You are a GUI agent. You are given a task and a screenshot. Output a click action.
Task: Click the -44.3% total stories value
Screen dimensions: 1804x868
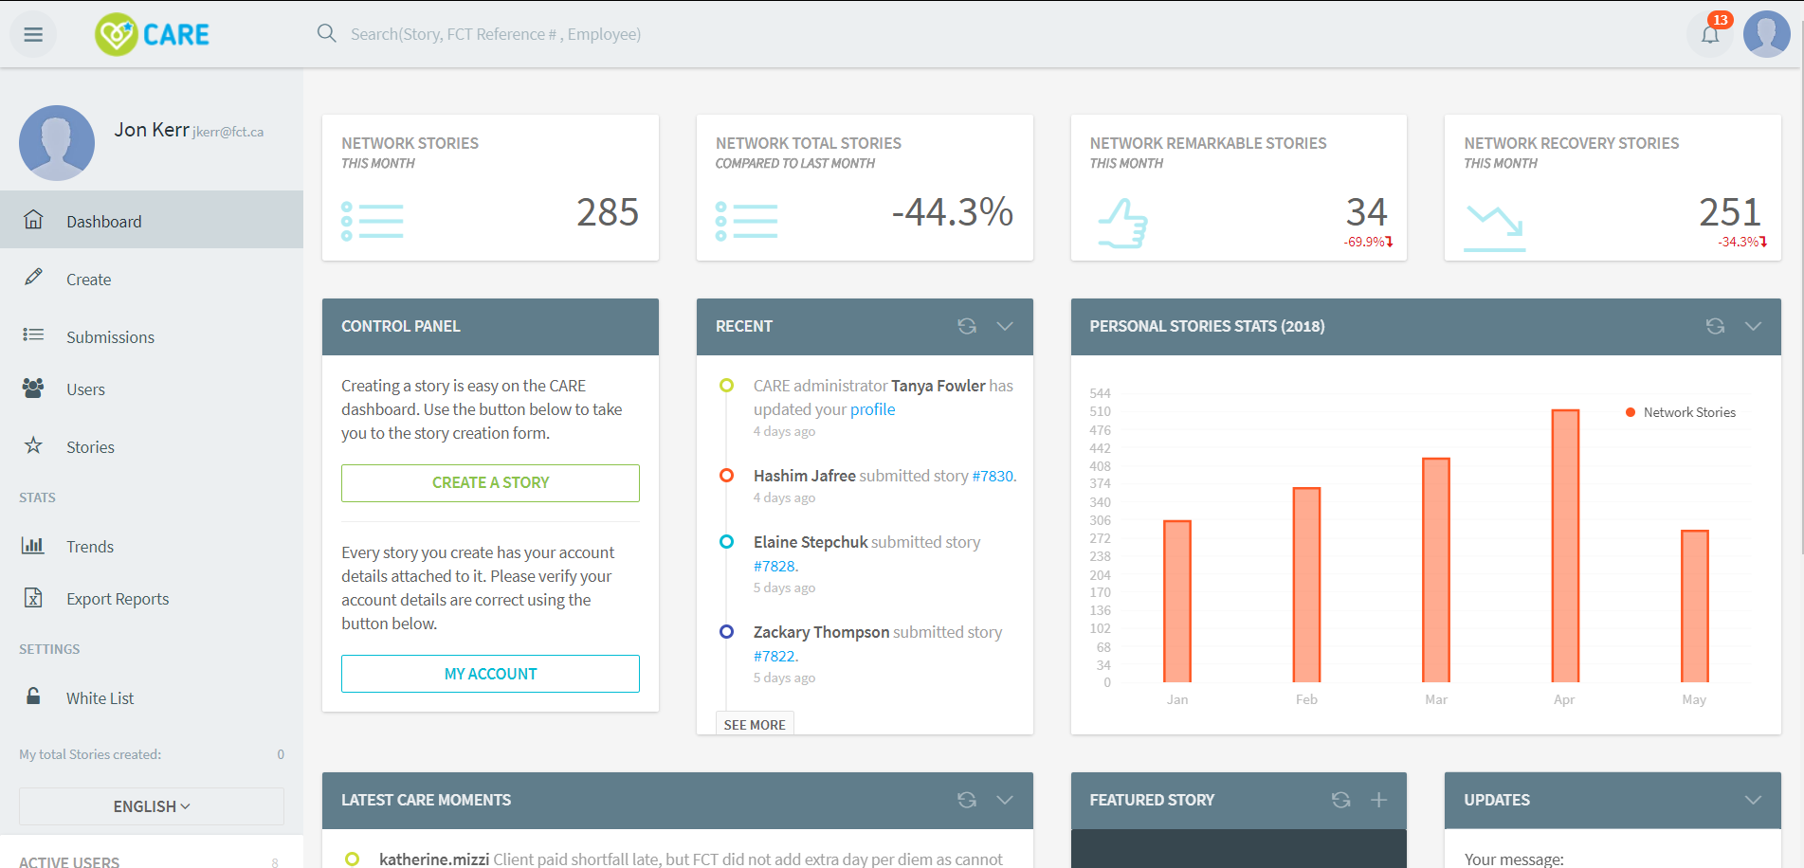[x=953, y=212]
